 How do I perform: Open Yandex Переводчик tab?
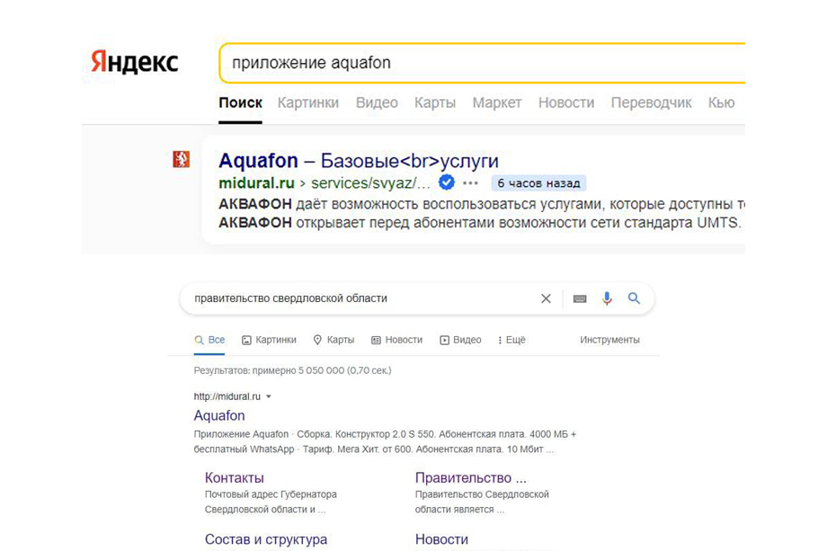click(x=652, y=102)
